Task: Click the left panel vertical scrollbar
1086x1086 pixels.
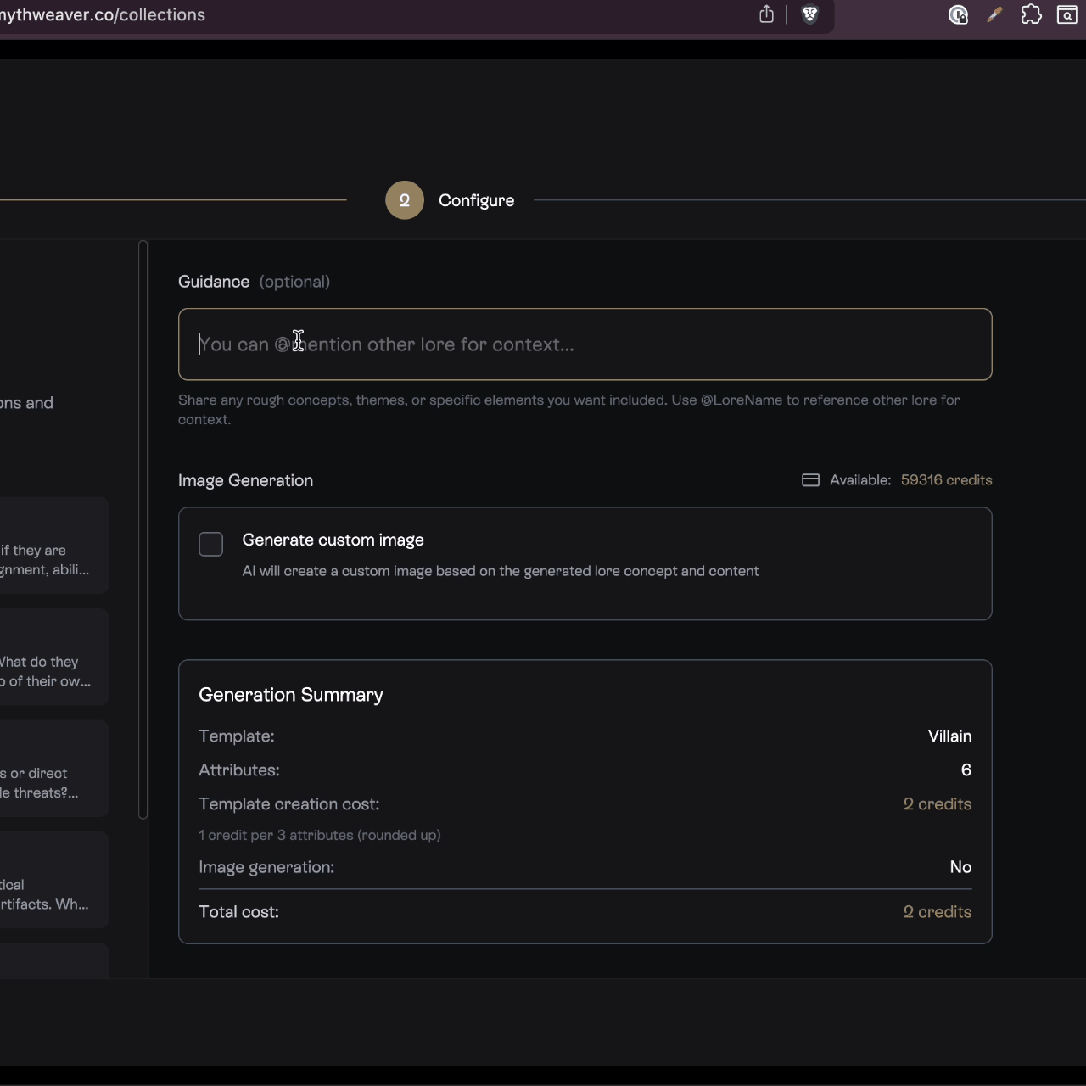Action: pos(143,529)
